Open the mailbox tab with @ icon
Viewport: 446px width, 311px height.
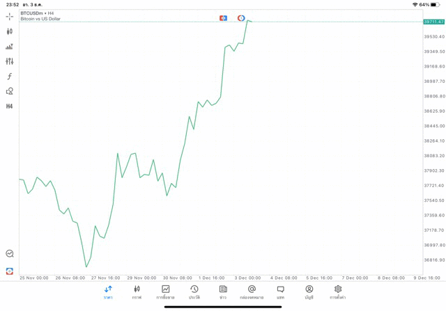coord(252,292)
